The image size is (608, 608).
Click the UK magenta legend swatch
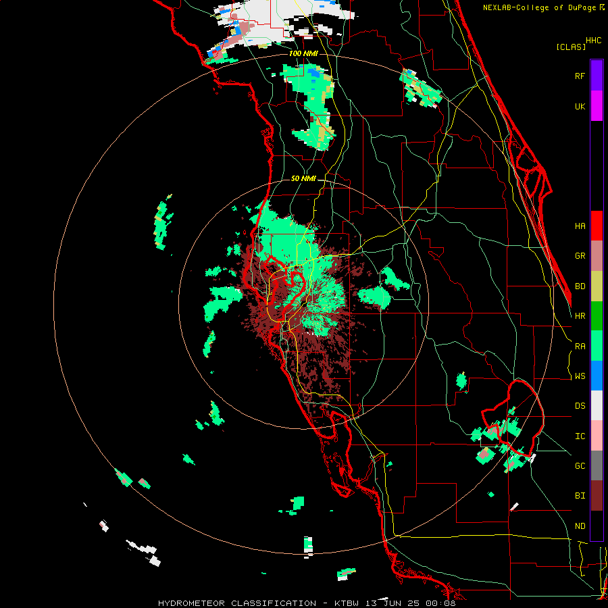tap(597, 106)
